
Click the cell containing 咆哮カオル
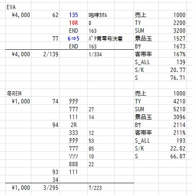click(98, 15)
